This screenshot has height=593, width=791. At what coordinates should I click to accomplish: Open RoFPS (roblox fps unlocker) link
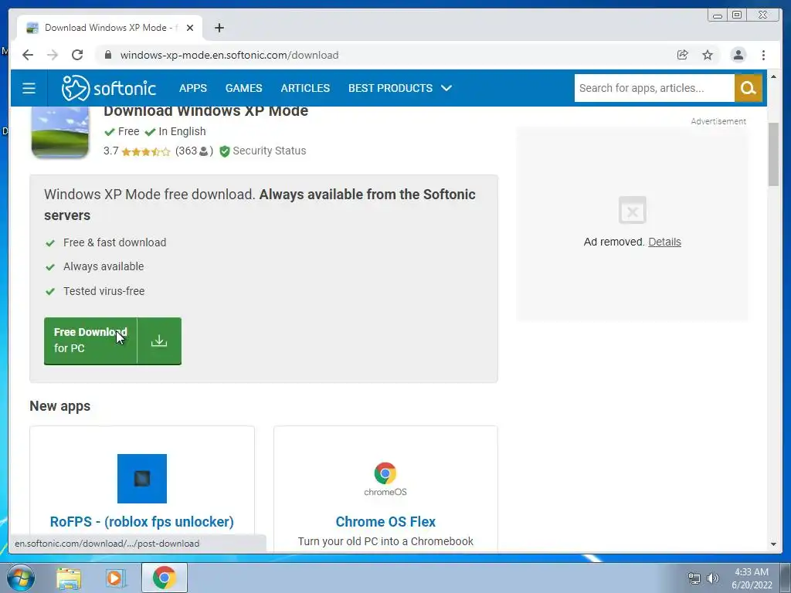tap(142, 522)
